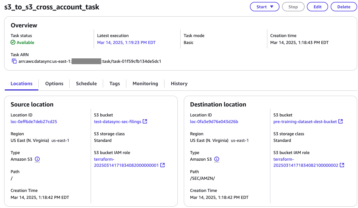Switch to the Options tab
This screenshot has height=208, width=358.
(54, 83)
